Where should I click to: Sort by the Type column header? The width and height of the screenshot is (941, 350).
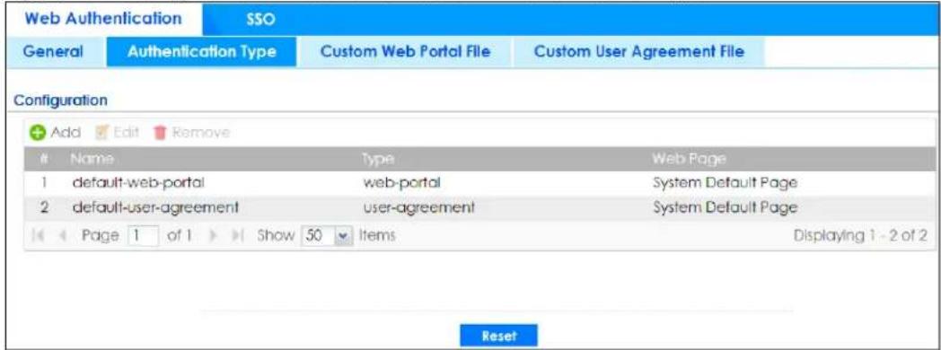[377, 158]
